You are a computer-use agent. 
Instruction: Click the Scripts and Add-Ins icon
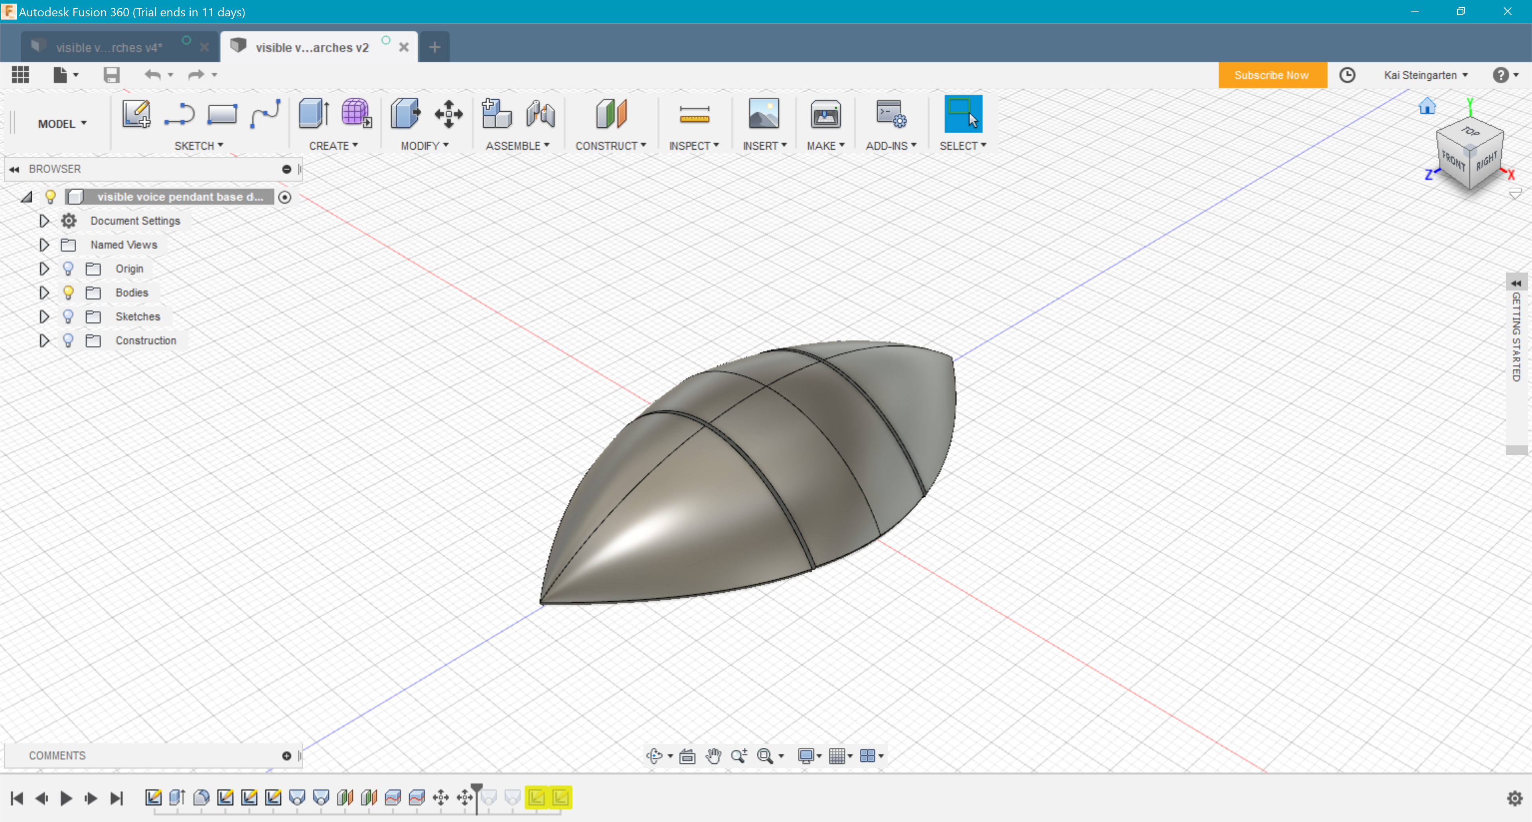891,114
